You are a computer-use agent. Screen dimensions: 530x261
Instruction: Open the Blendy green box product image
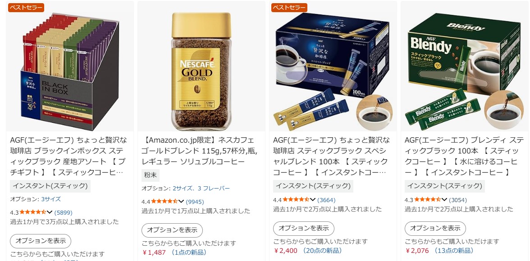[465, 72]
